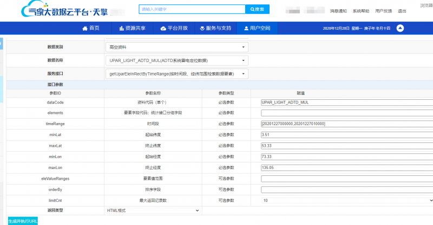This screenshot has height=225, width=433.
Task: Click the timeRange value field
Action: pos(346,124)
